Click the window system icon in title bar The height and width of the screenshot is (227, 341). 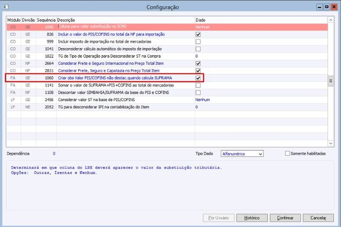[x=5, y=7]
